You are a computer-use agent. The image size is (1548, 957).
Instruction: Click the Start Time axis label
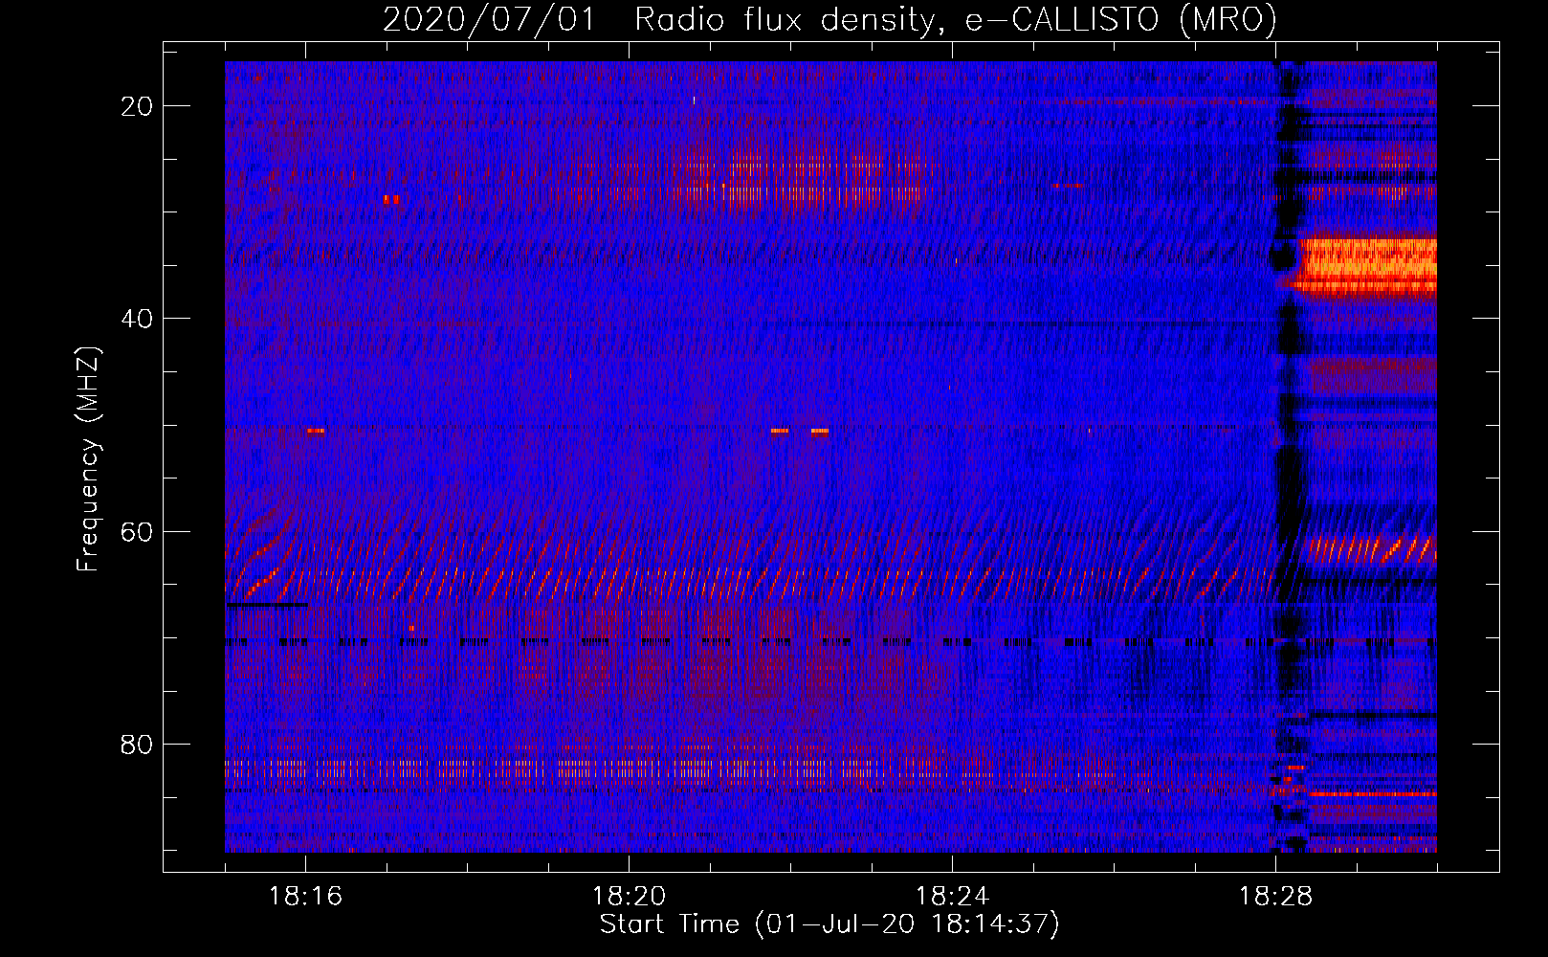coord(829,924)
